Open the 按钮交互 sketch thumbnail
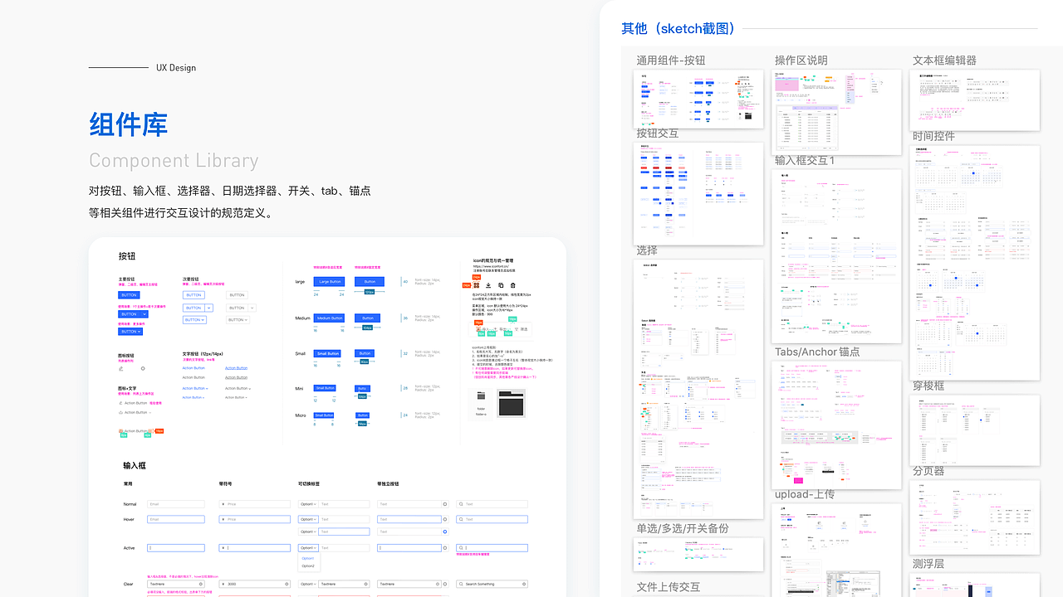The width and height of the screenshot is (1063, 597). (698, 194)
